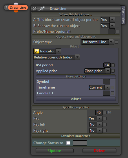Image resolution: width=128 pixels, height=158 pixels.
Task: Open the Timeframe Current dropdown
Action: point(99,87)
